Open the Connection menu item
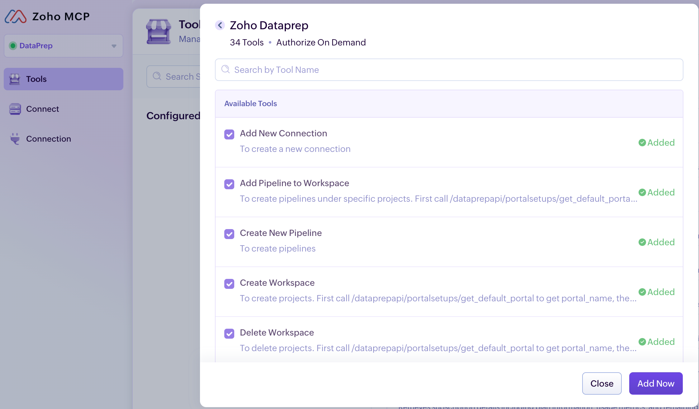This screenshot has width=699, height=409. point(48,139)
